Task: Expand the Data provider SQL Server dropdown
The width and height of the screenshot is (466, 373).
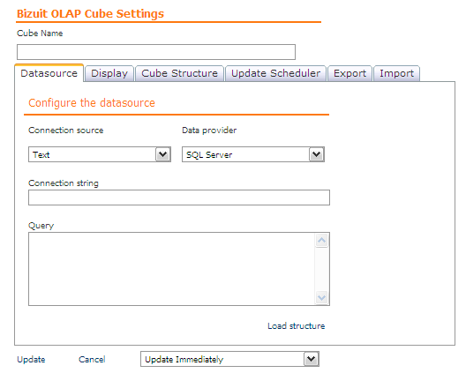Action: 253,154
